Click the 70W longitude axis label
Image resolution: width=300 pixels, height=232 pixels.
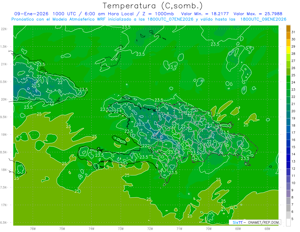[209, 228]
